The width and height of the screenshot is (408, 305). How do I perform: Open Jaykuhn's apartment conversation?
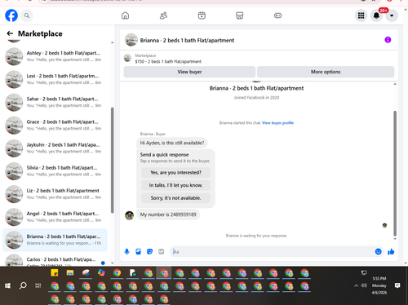55,148
